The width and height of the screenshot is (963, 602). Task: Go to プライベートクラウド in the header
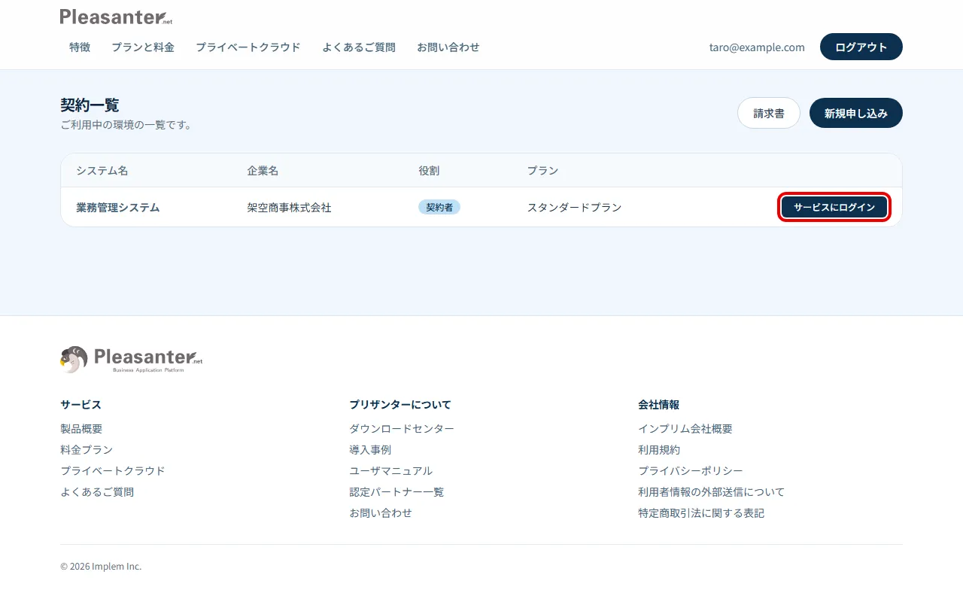click(x=248, y=47)
